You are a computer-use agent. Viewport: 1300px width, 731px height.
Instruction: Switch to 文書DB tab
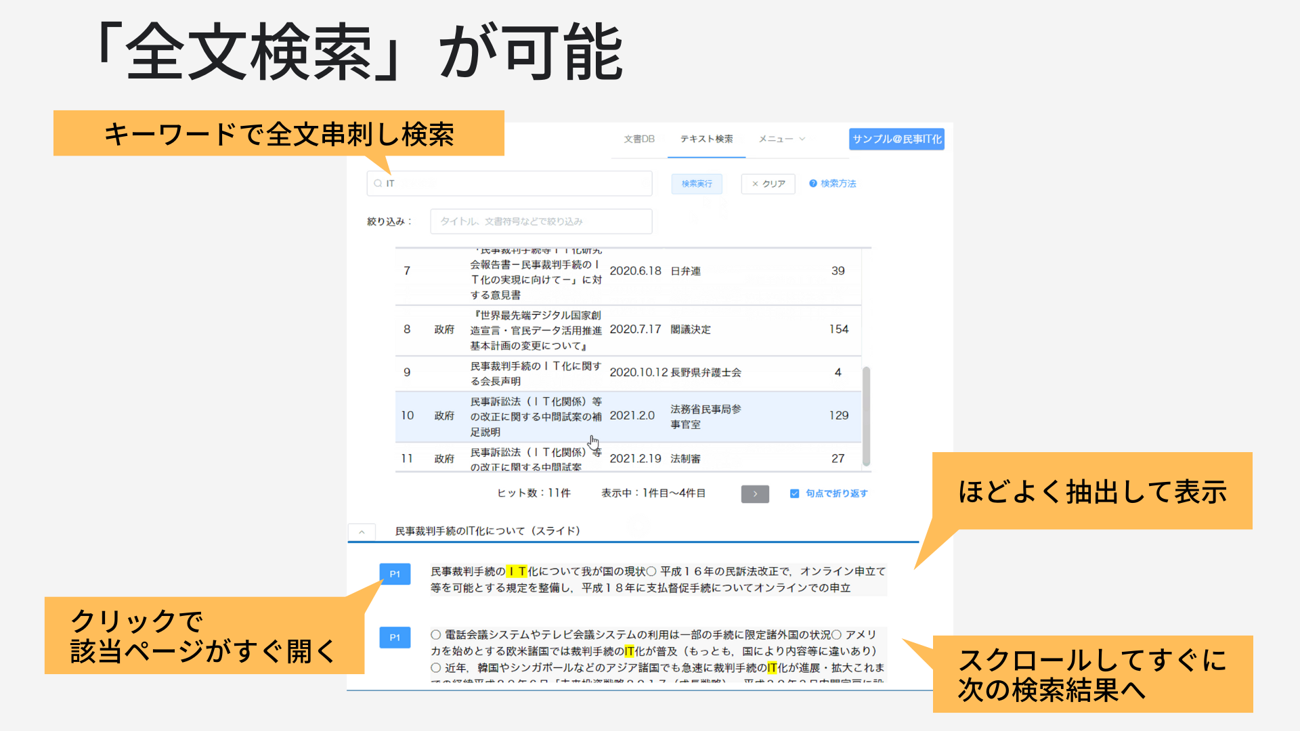tap(638, 139)
